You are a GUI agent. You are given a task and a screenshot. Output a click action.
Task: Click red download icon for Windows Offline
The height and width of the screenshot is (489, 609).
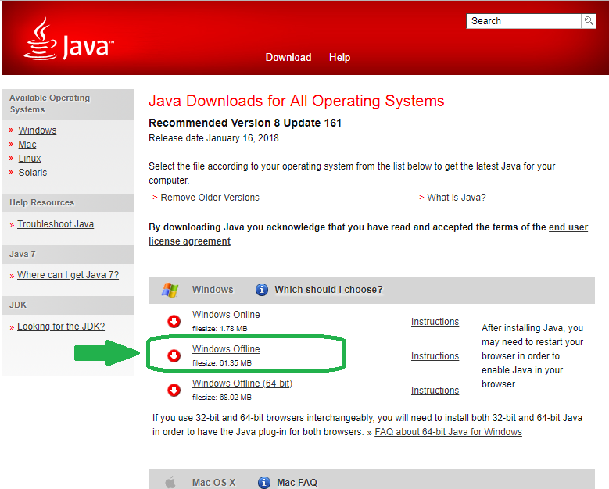[x=174, y=355]
